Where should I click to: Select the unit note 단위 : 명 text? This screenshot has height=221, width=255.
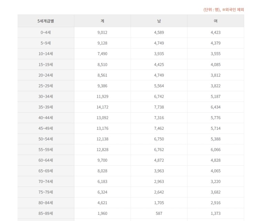pyautogui.click(x=212, y=10)
